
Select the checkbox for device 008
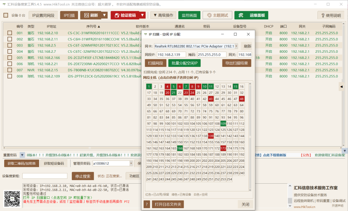(10, 76)
